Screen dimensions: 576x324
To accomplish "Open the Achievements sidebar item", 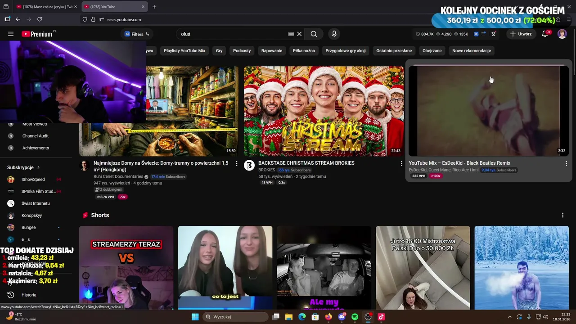I will pyautogui.click(x=36, y=148).
